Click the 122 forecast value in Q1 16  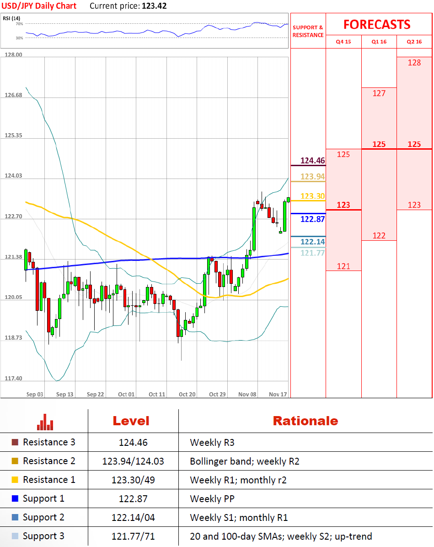tap(379, 236)
